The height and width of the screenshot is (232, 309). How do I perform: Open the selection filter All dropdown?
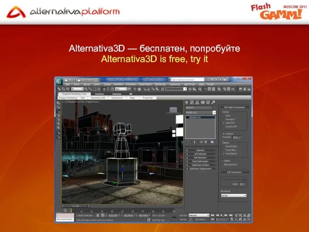point(77,89)
